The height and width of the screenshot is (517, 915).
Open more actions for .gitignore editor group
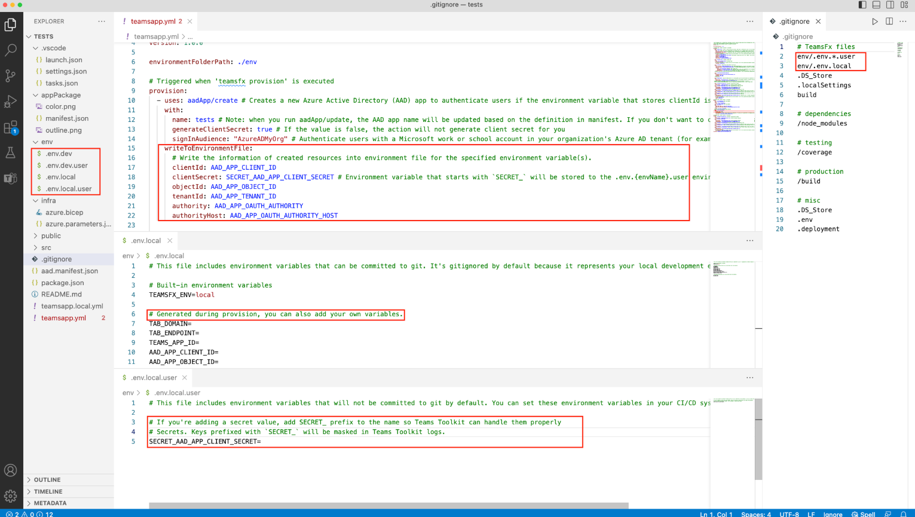(903, 22)
